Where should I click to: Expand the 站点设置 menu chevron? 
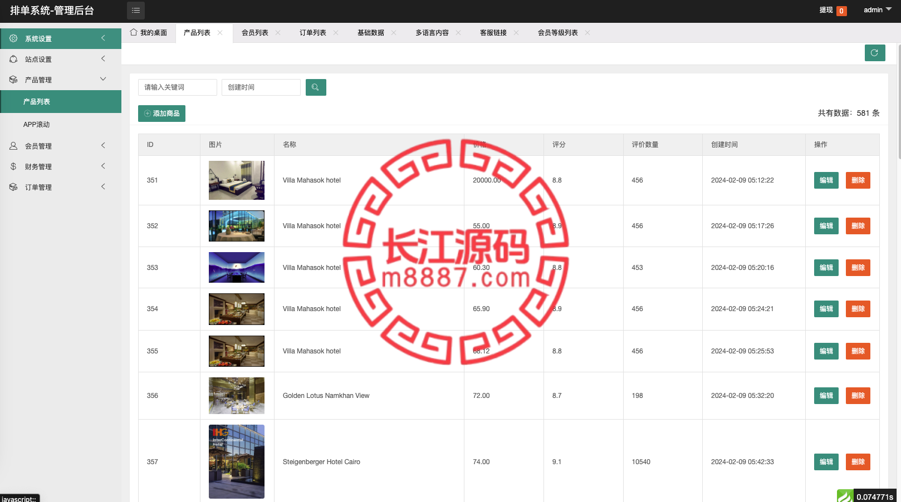tap(103, 58)
